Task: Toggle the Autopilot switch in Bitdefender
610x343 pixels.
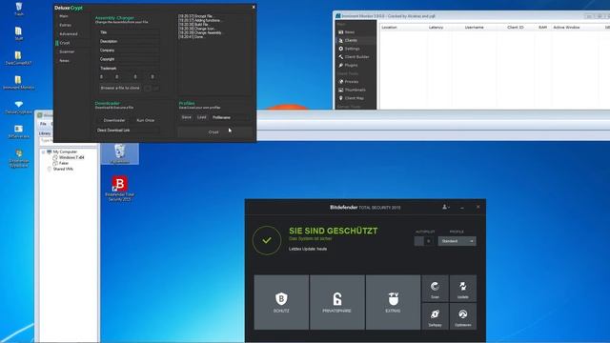Action: coord(424,241)
